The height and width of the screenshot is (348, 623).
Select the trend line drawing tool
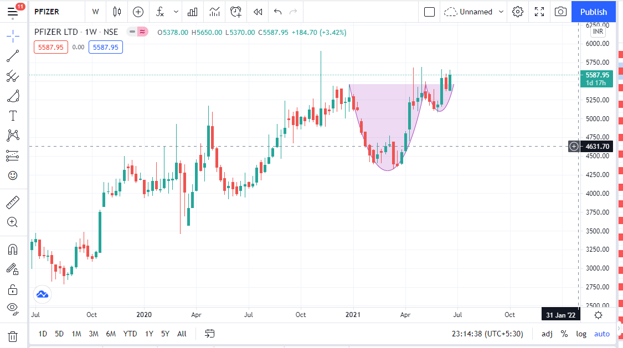[13, 56]
